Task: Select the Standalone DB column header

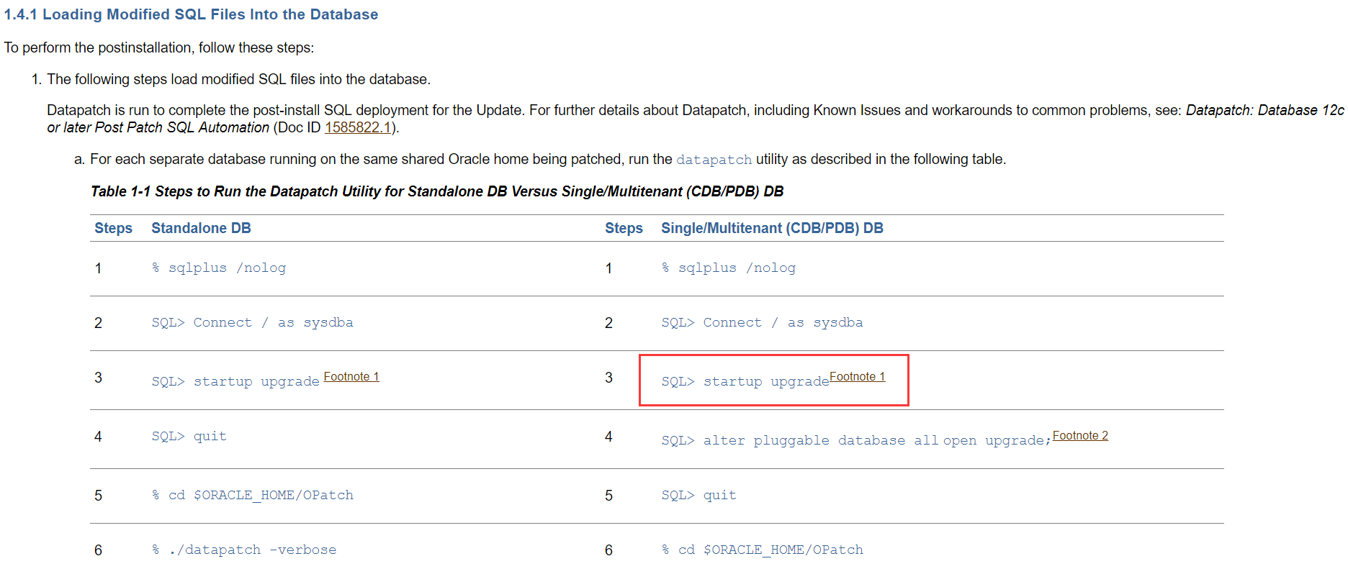Action: tap(201, 228)
